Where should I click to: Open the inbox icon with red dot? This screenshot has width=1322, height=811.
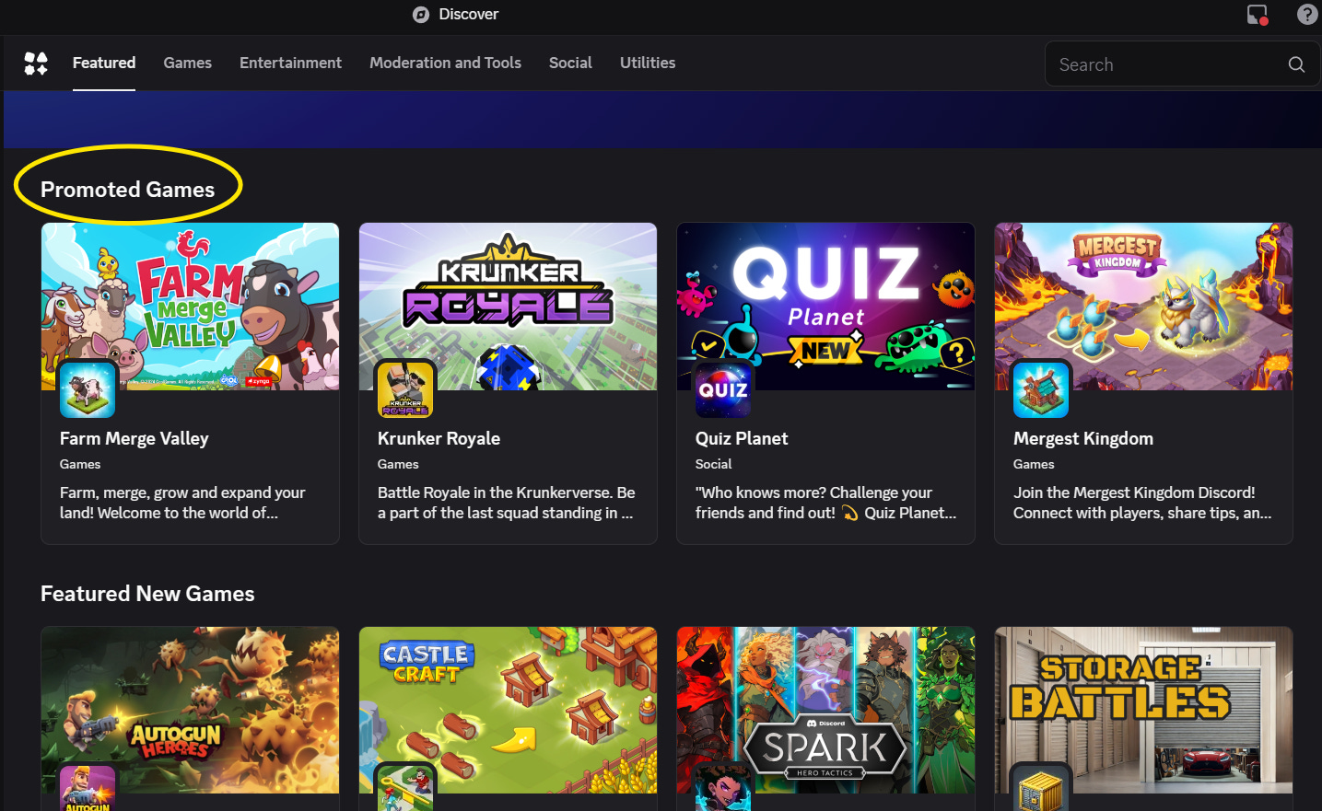pyautogui.click(x=1258, y=14)
